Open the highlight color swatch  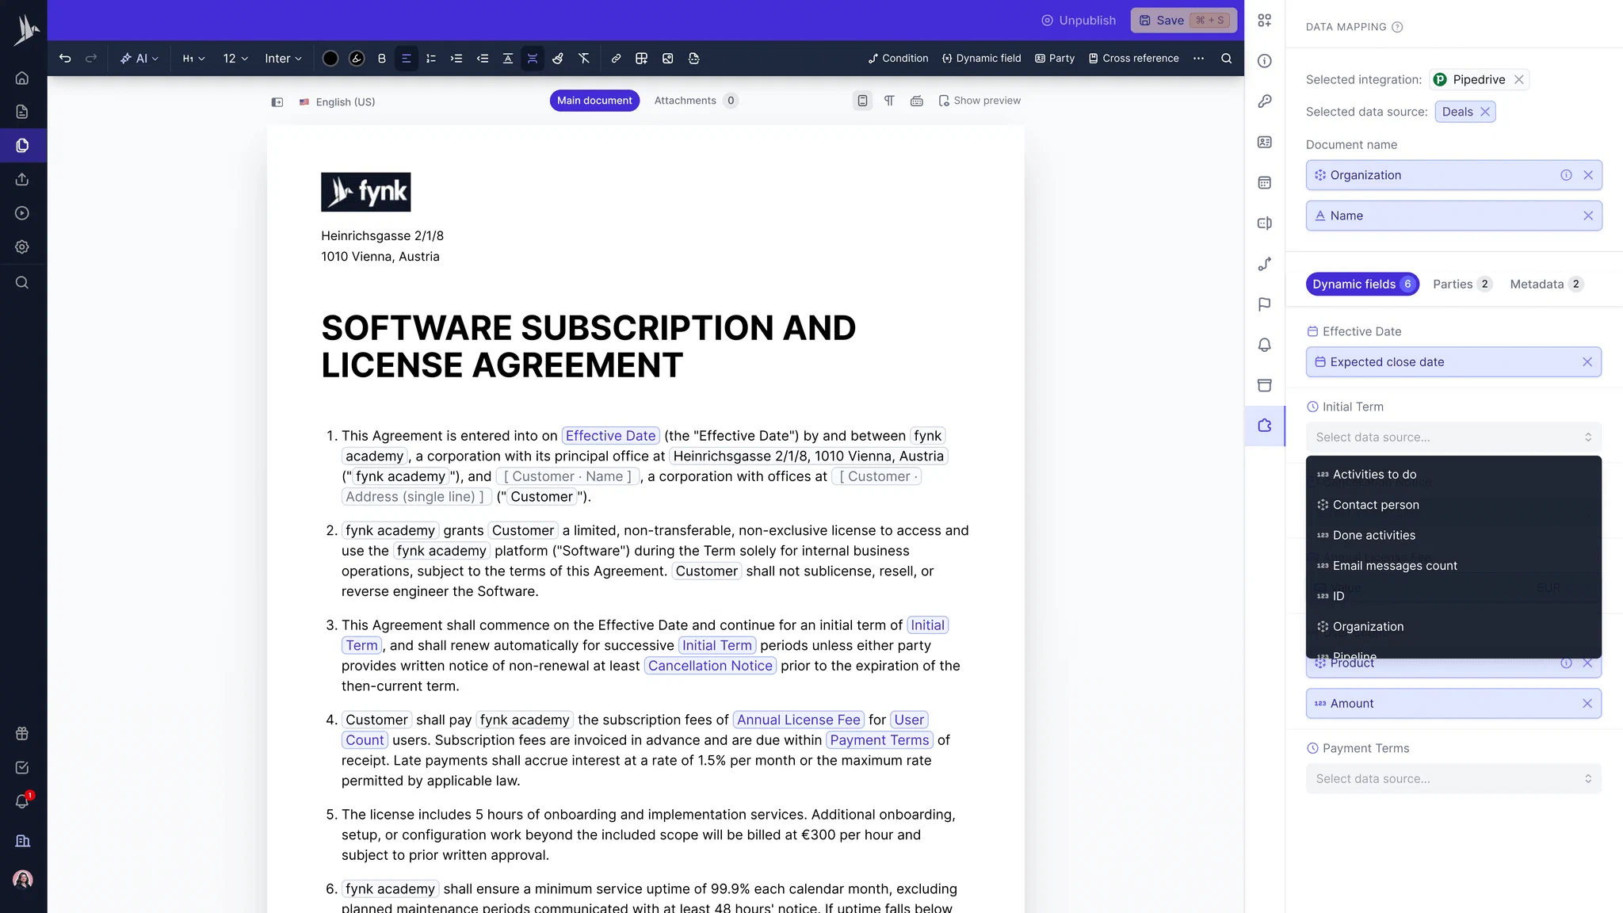click(x=357, y=59)
